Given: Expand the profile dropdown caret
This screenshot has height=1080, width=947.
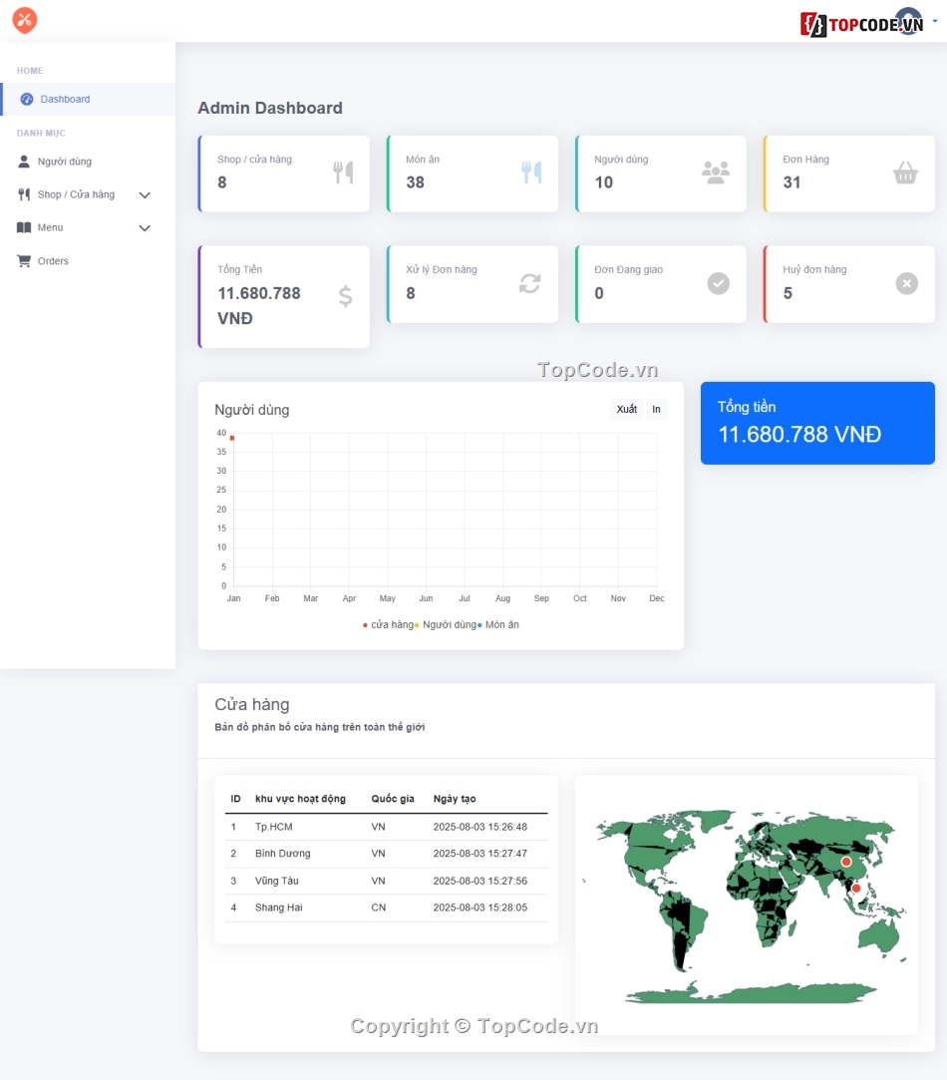Looking at the screenshot, I should [x=935, y=21].
